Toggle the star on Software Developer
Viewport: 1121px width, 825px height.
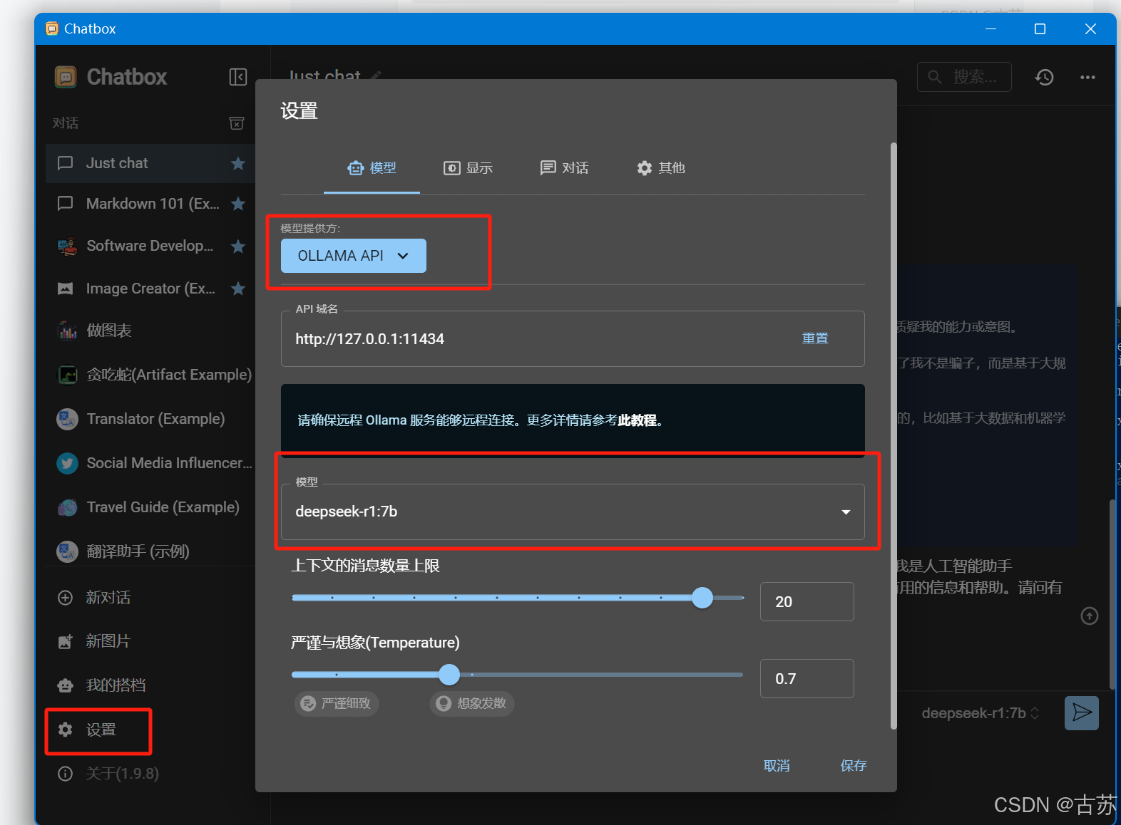click(238, 246)
